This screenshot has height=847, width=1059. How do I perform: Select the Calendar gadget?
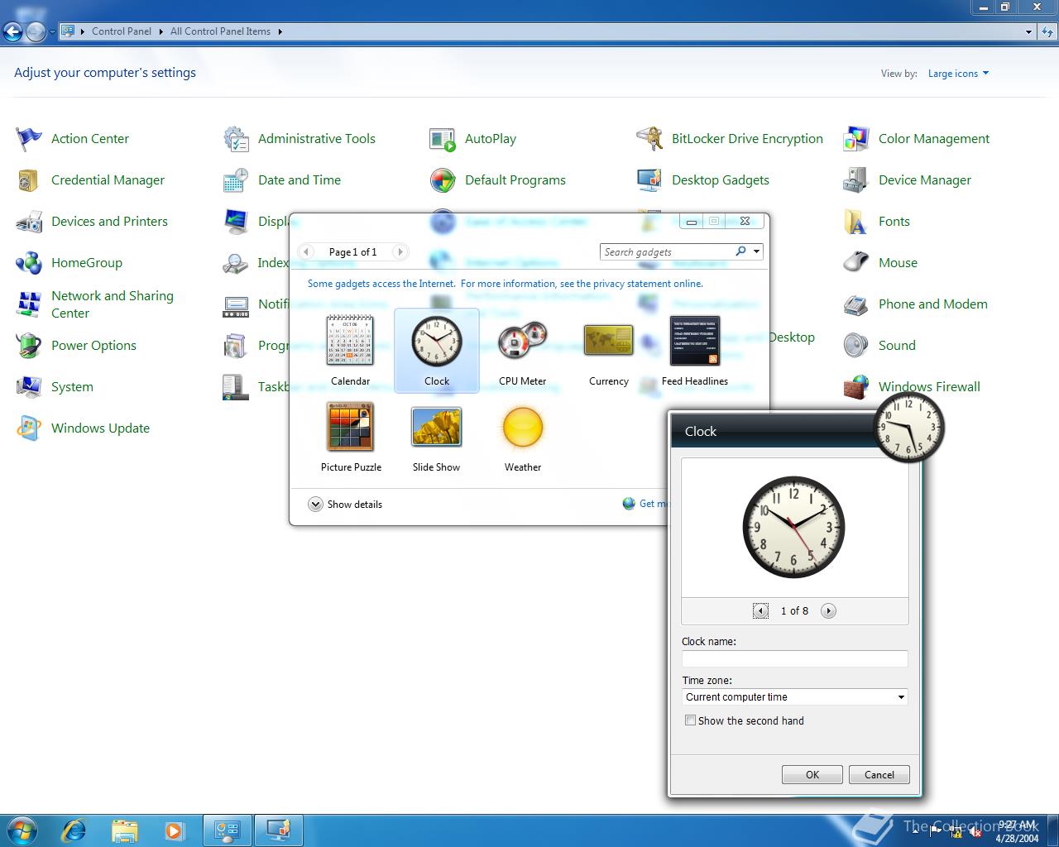(350, 351)
